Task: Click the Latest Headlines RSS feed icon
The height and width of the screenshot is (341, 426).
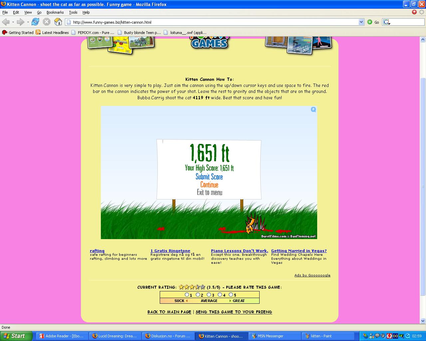Action: click(38, 32)
